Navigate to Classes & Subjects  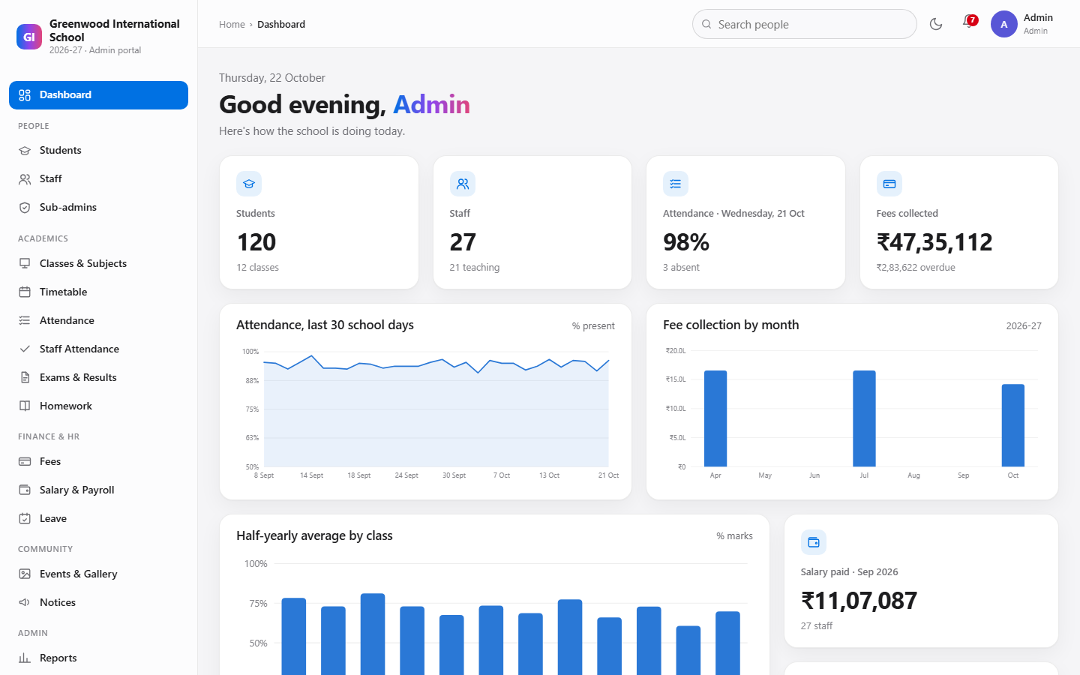pyautogui.click(x=98, y=264)
